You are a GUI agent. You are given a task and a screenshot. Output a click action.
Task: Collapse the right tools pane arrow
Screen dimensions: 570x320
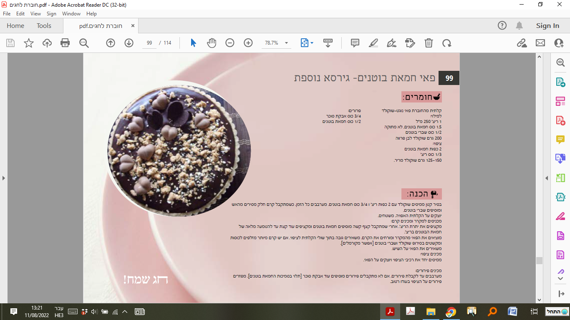click(547, 178)
